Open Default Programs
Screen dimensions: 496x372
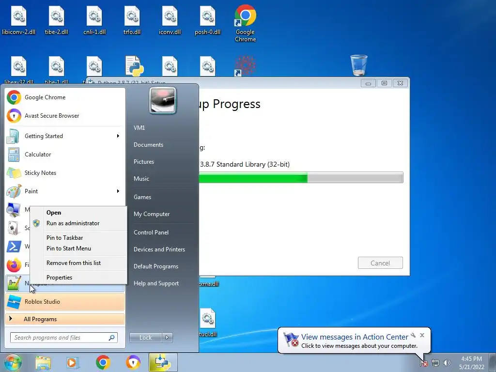tap(155, 266)
